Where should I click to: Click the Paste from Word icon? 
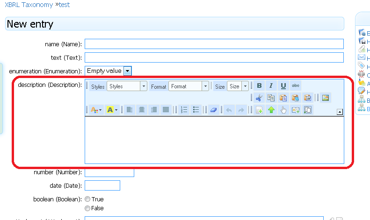coord(307,98)
